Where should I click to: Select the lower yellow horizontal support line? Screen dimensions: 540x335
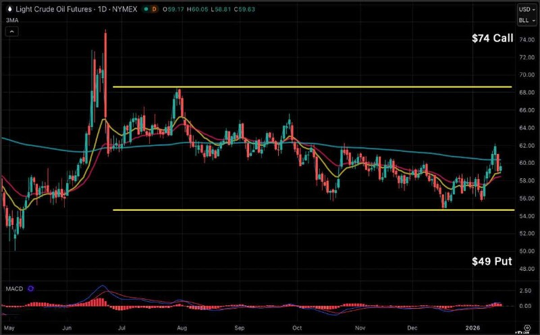click(314, 210)
